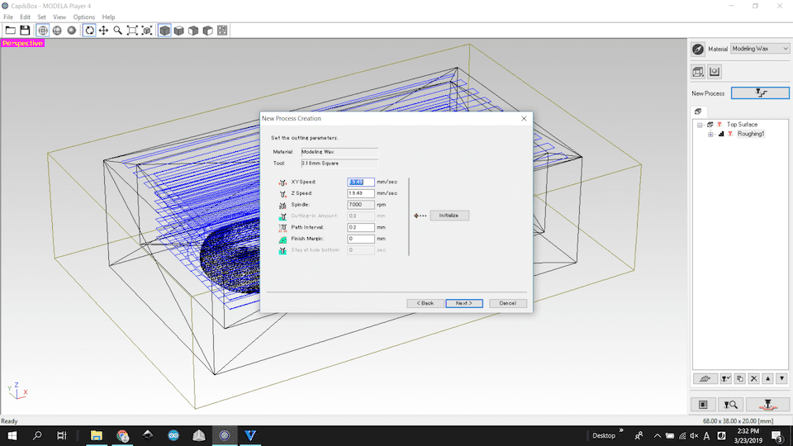Click the Initialize button

tap(449, 216)
